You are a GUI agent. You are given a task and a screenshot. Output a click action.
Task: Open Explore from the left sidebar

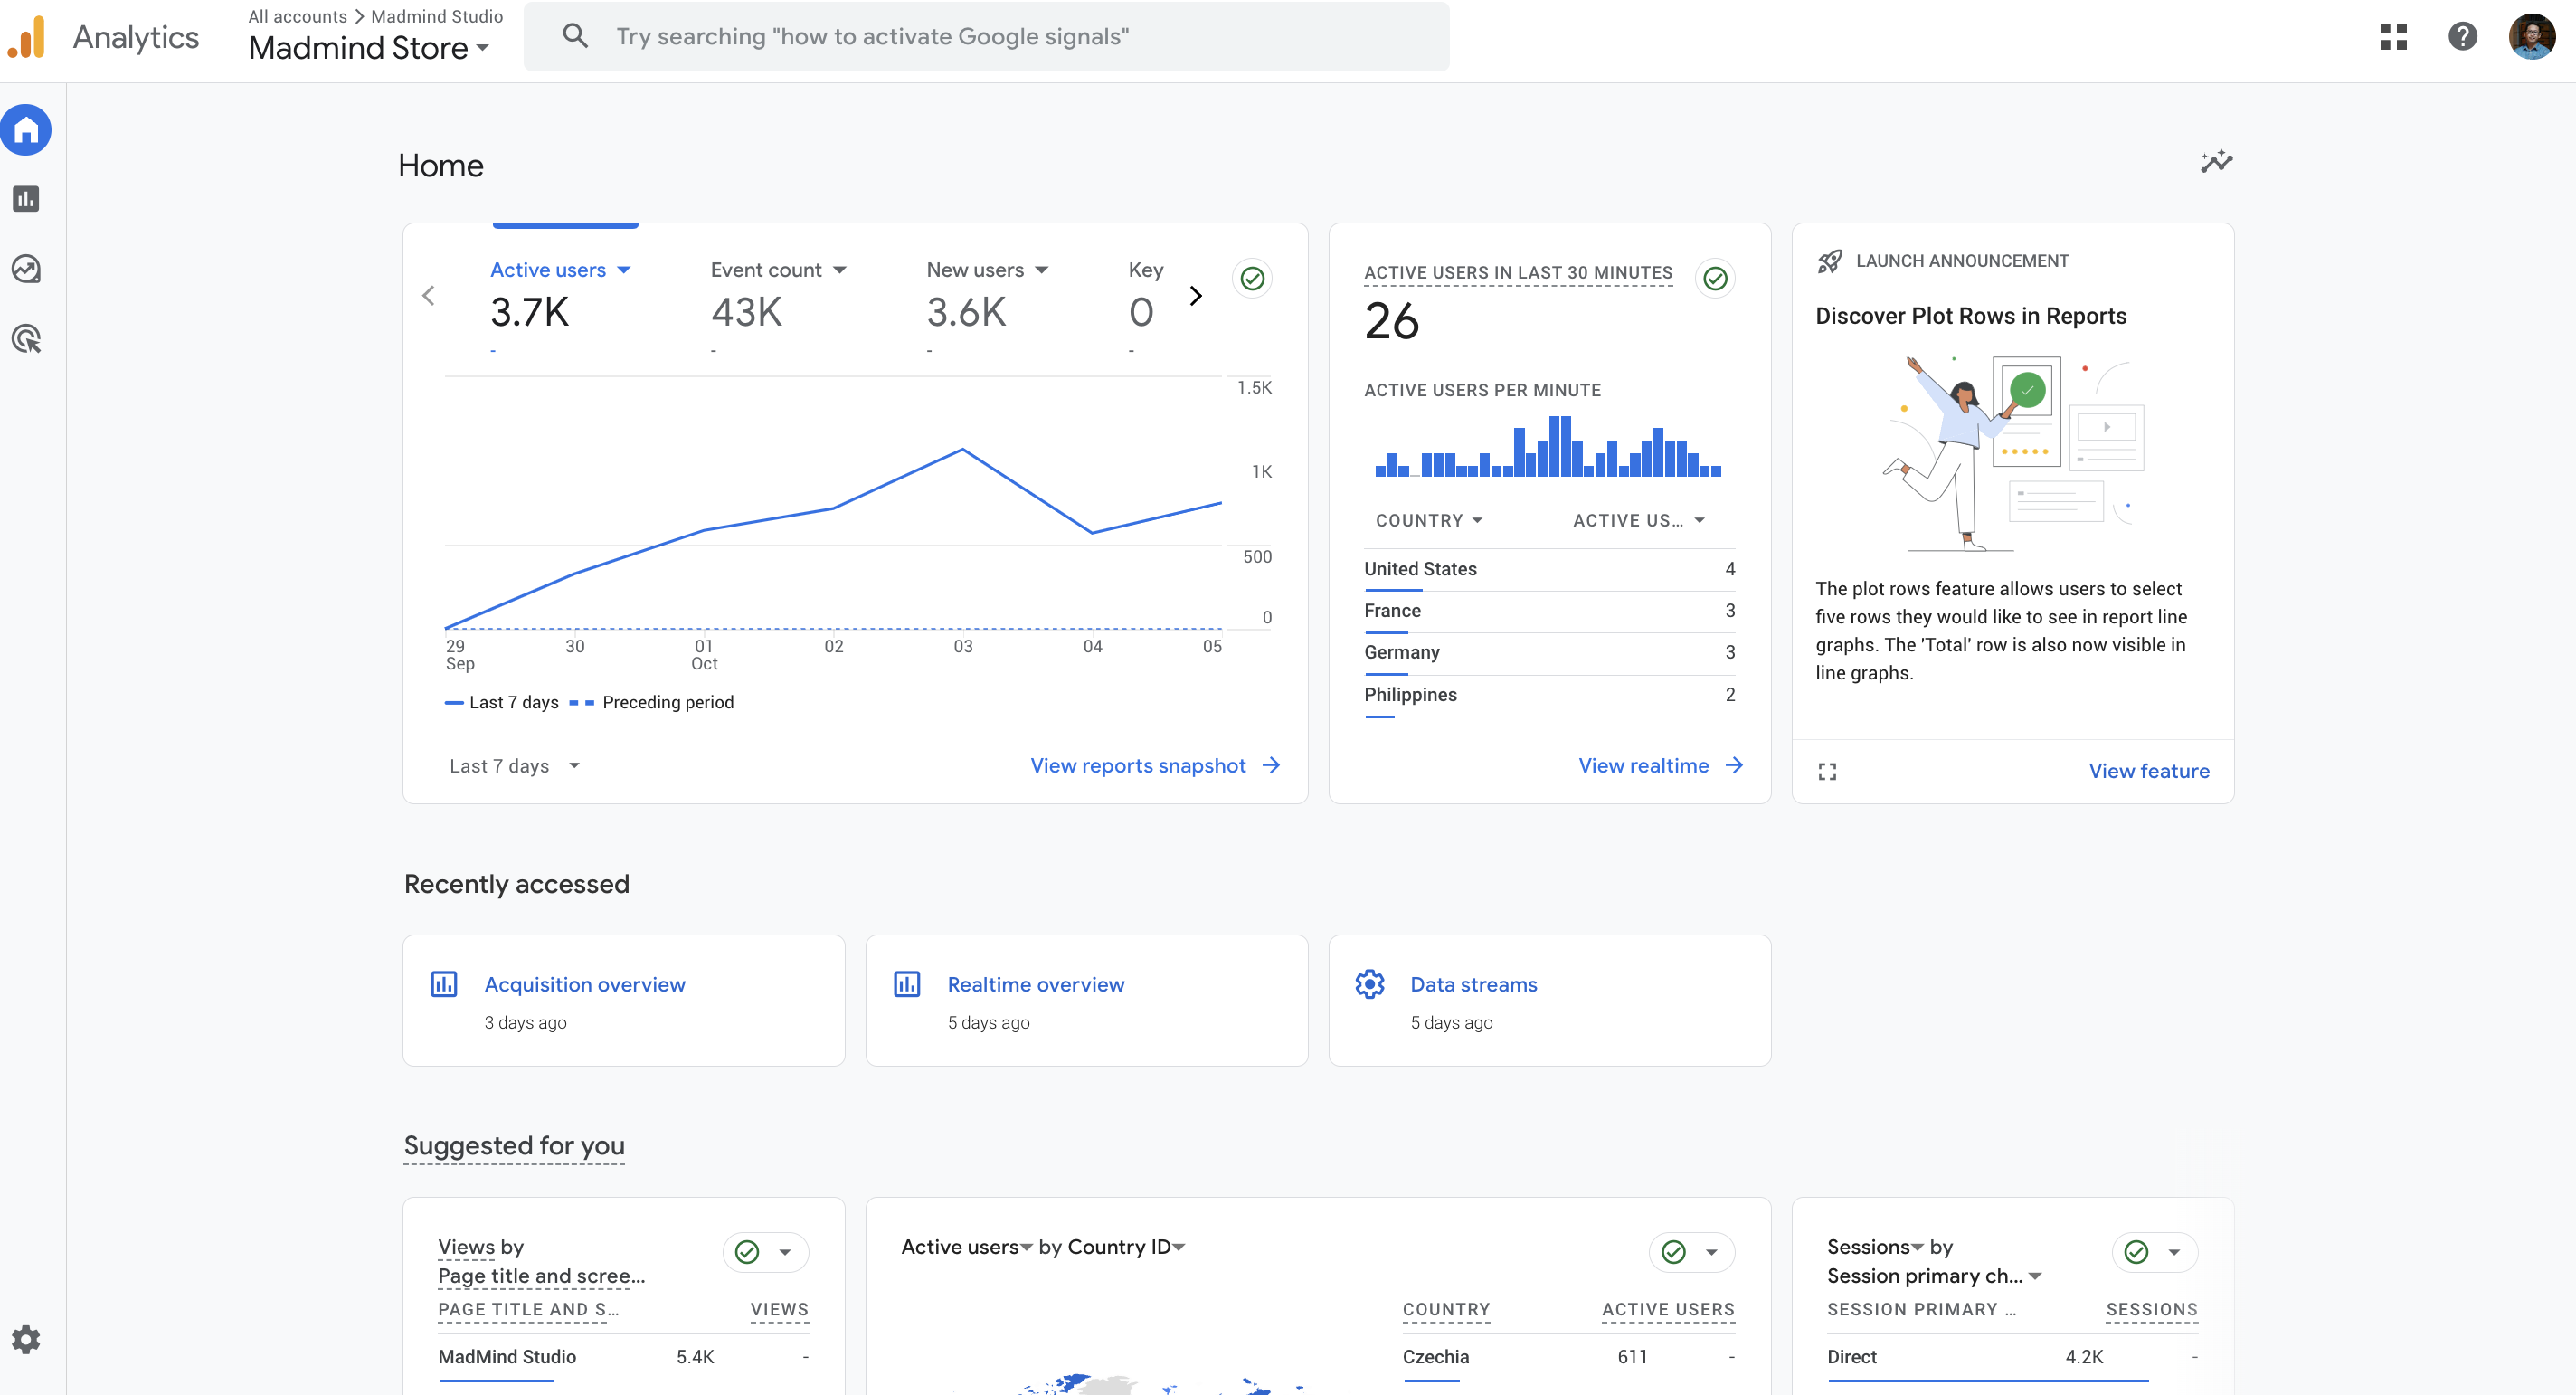26,269
